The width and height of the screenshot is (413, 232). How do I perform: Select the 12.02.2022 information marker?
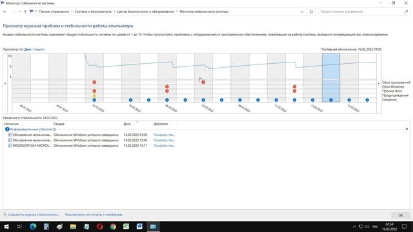(x=294, y=100)
